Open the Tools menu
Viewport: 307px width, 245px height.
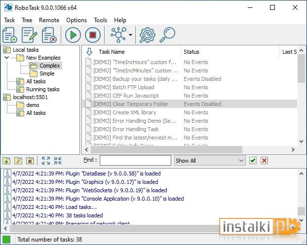(x=100, y=20)
